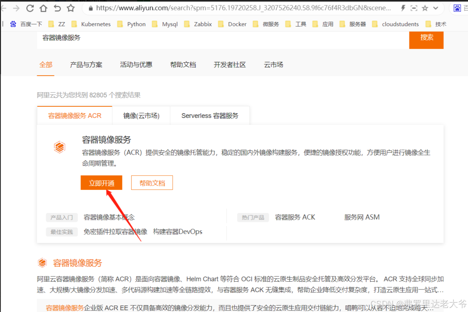Open the Python bookmark folder
Viewport: 468px width, 312px height.
[131, 24]
